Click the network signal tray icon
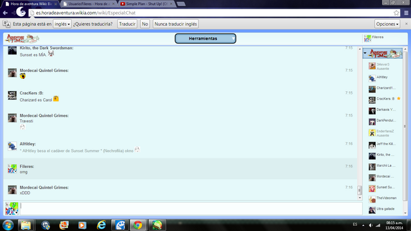This screenshot has height=231, width=411. 378,225
